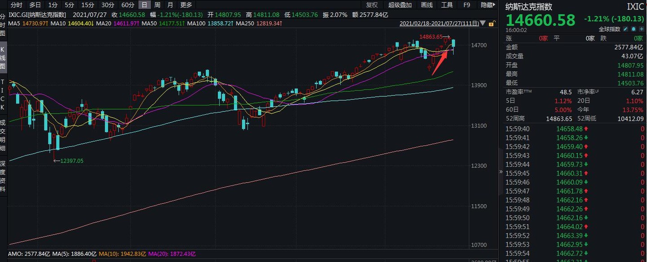Click the pencil edit icon near 全球指数
The height and width of the screenshot is (262, 647).
coord(625,29)
